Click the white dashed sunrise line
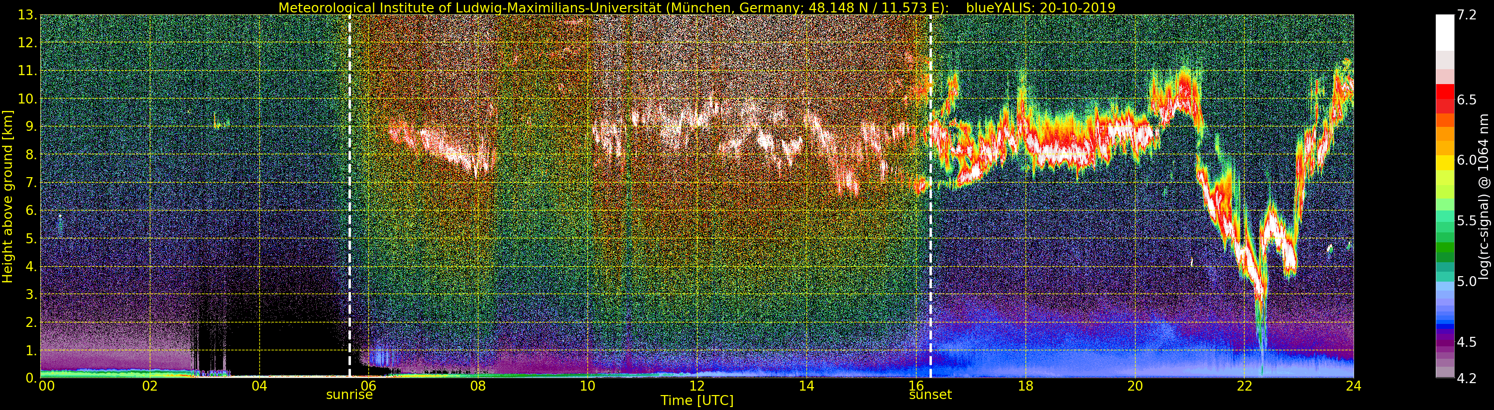Image resolution: width=1494 pixels, height=410 pixels. (349, 196)
